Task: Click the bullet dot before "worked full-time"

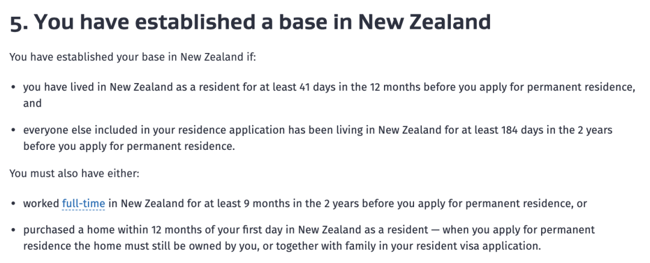Action: coord(13,203)
